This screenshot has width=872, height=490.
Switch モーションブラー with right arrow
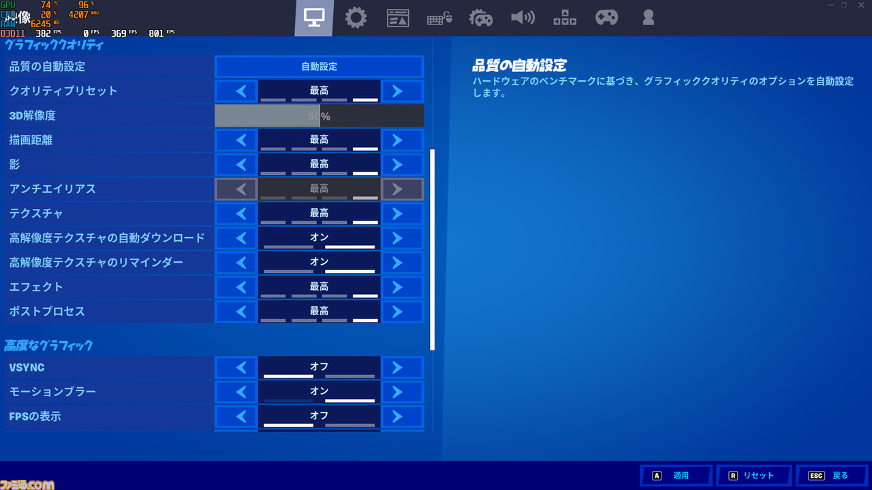coord(402,392)
